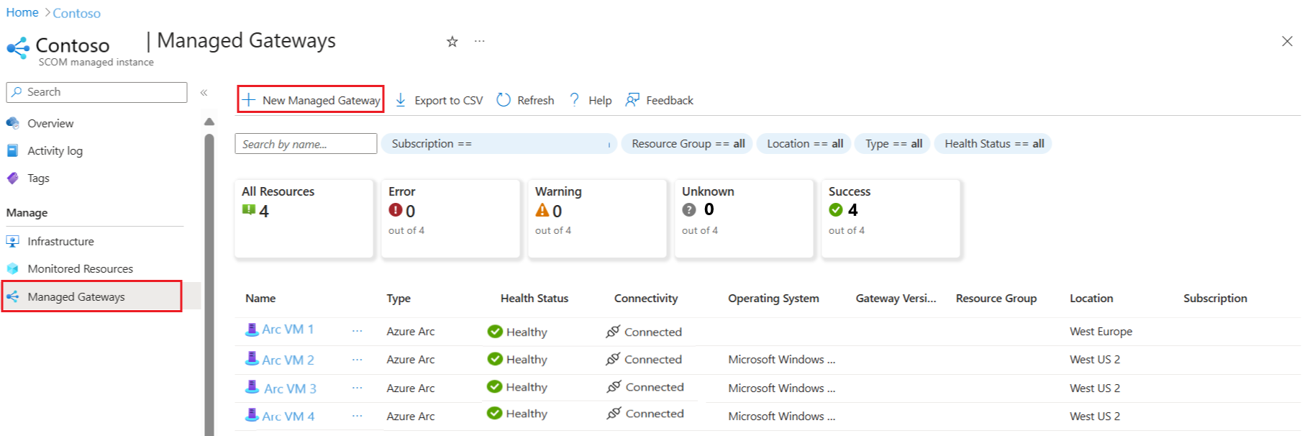
Task: Select Managed Gateways in the sidebar
Action: (x=91, y=296)
